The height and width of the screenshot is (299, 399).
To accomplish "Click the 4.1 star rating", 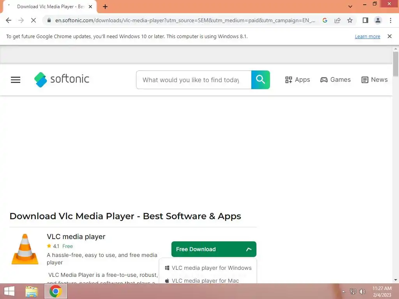I will click(53, 246).
